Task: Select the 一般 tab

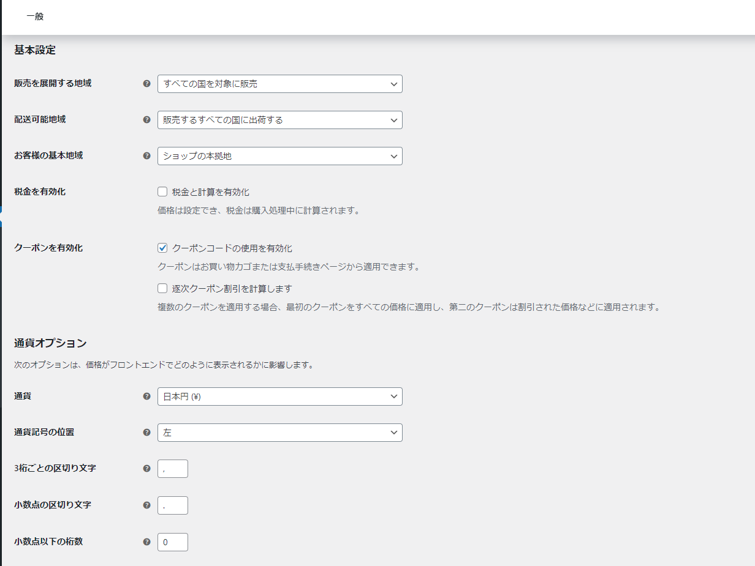Action: point(35,17)
